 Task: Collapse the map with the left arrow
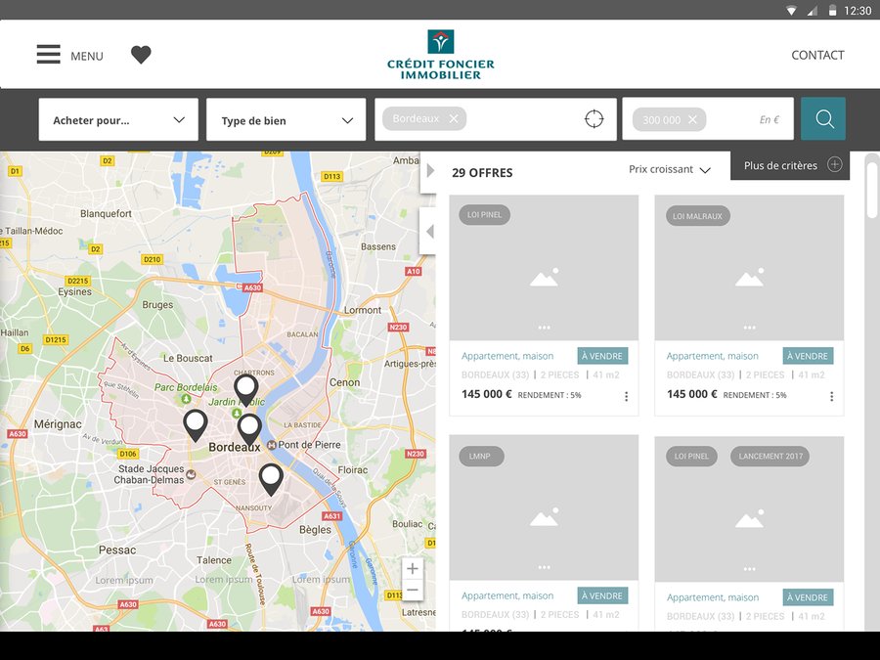click(x=428, y=232)
